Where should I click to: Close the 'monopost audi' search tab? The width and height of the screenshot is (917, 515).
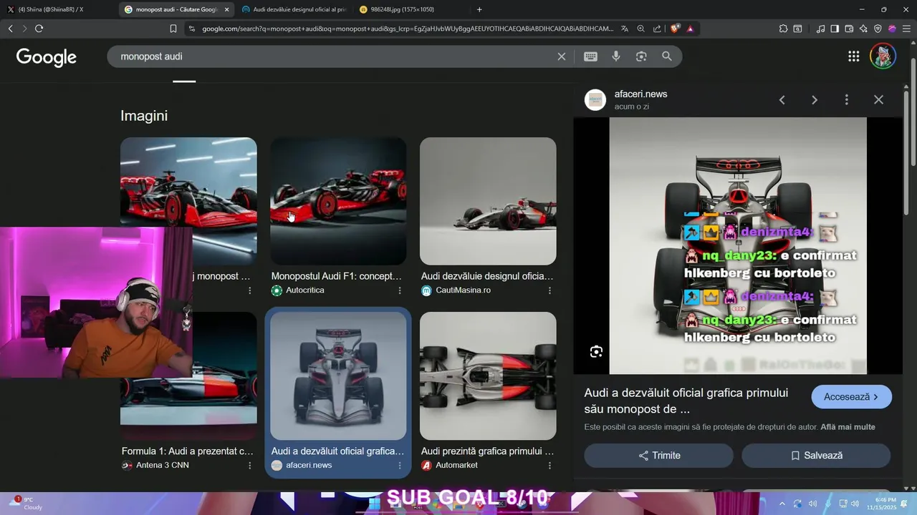pos(226,9)
